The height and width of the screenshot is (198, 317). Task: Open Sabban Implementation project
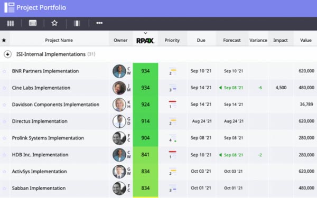pos(39,188)
